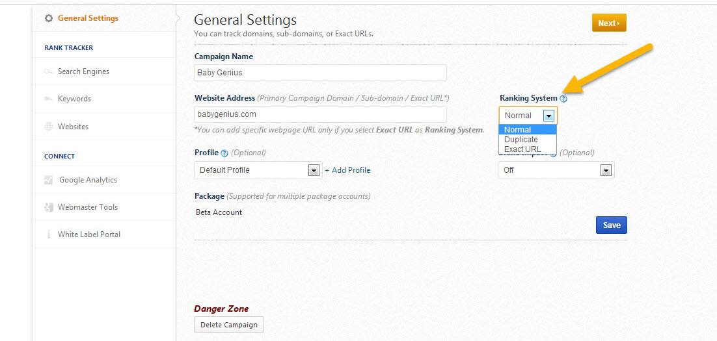Click the Websites globe icon
This screenshot has width=717, height=341.
48,127
